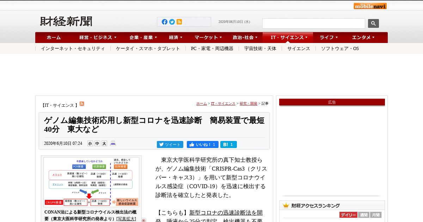
Task: Set font size to 小
Action: (x=90, y=143)
